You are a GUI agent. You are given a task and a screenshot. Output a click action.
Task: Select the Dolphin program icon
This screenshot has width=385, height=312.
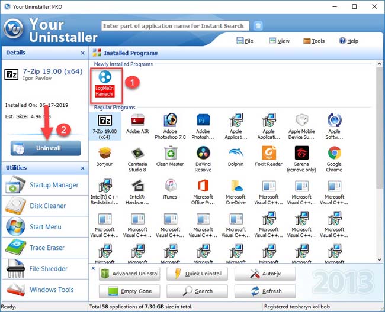[x=236, y=157]
